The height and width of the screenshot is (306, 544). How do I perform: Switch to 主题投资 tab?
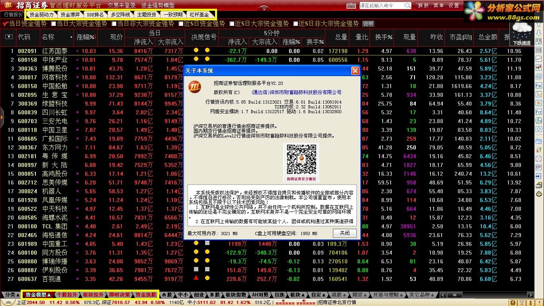click(x=147, y=15)
